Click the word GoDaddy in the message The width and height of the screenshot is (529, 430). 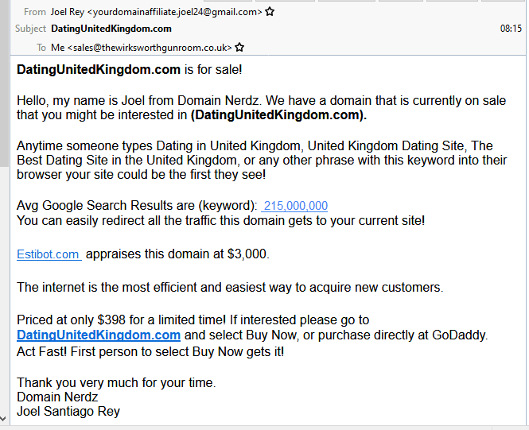(459, 335)
